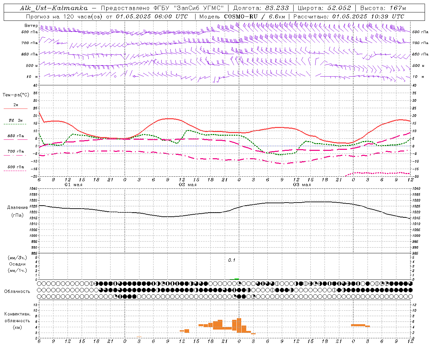Click the model name 'COSMO-RU / 6.6км'
The height and width of the screenshot is (344, 430).
(x=254, y=16)
